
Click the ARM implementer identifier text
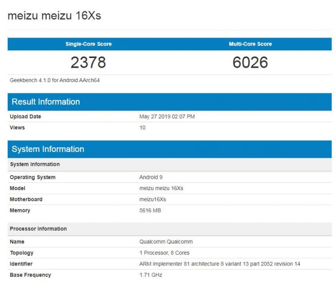pos(219,264)
